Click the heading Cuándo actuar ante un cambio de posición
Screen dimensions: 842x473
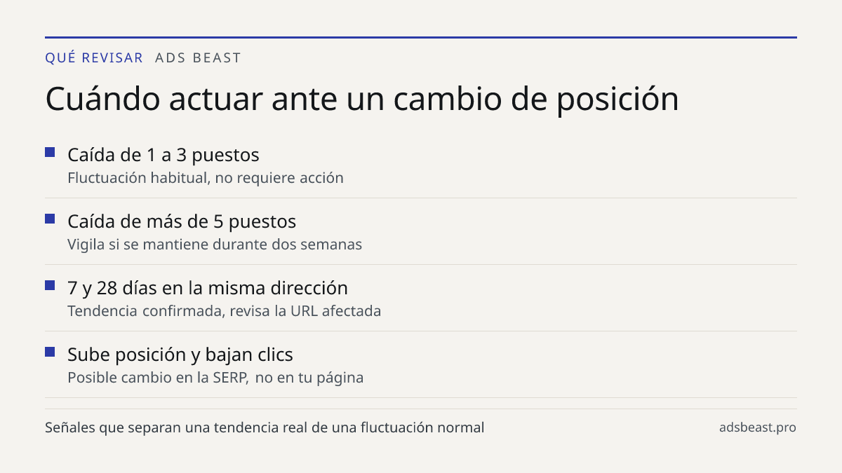click(x=362, y=100)
